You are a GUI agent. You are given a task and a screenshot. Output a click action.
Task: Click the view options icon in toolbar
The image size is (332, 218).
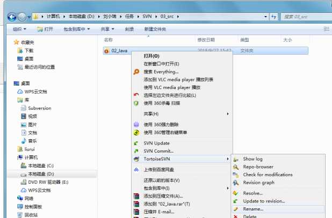coord(327,29)
